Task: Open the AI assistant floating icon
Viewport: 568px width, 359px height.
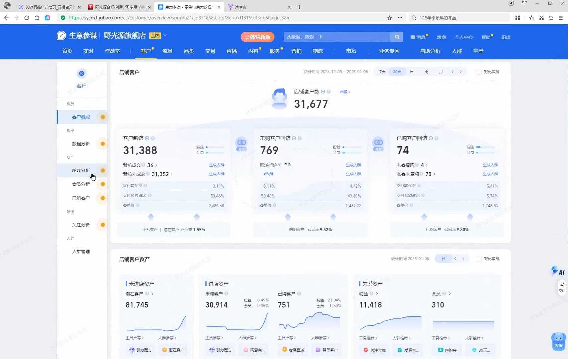Action: tap(558, 271)
